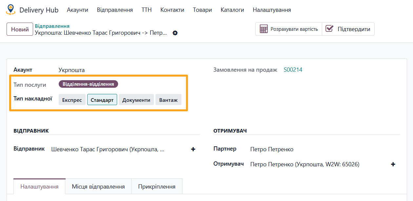
Task: Click the Тип накладної label
Action: (x=33, y=98)
